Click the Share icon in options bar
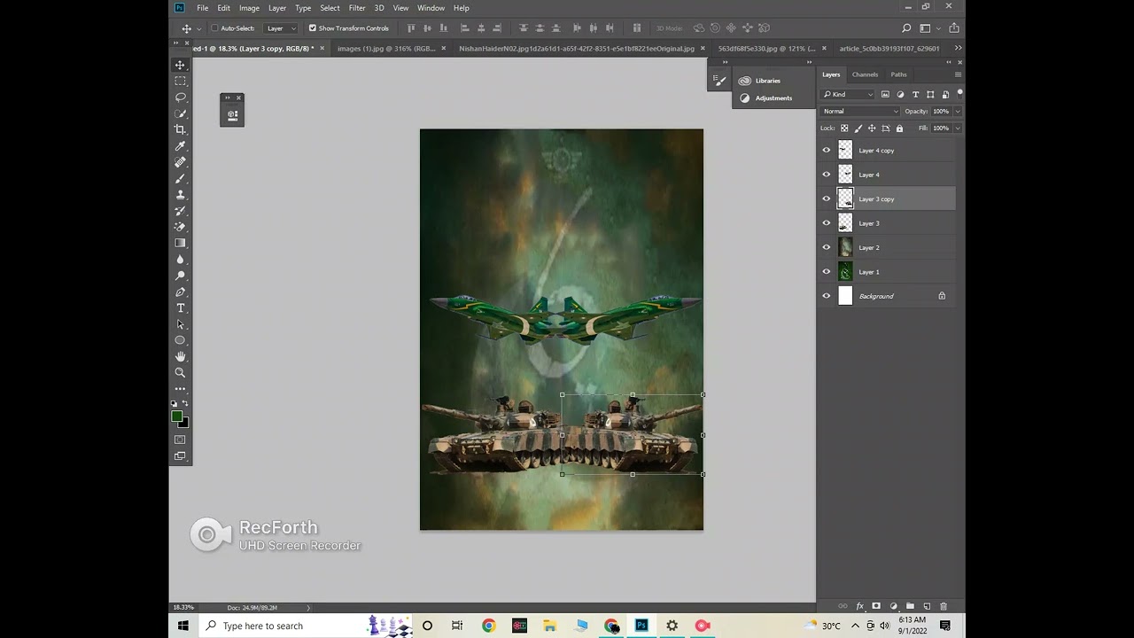This screenshot has width=1134, height=638. coord(954,28)
